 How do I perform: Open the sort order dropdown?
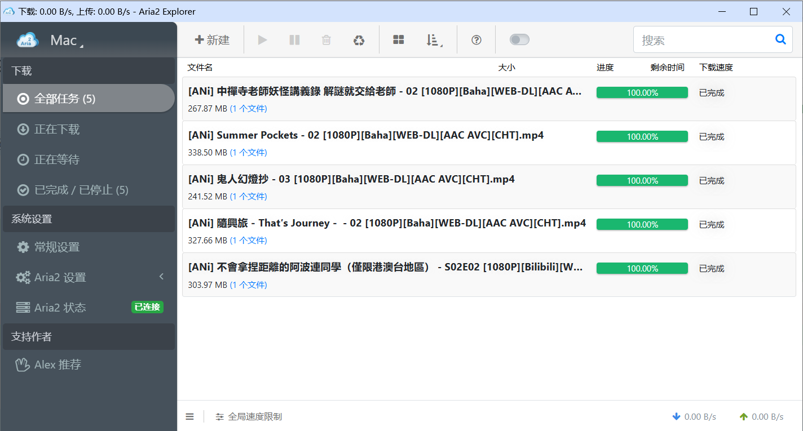pyautogui.click(x=433, y=40)
